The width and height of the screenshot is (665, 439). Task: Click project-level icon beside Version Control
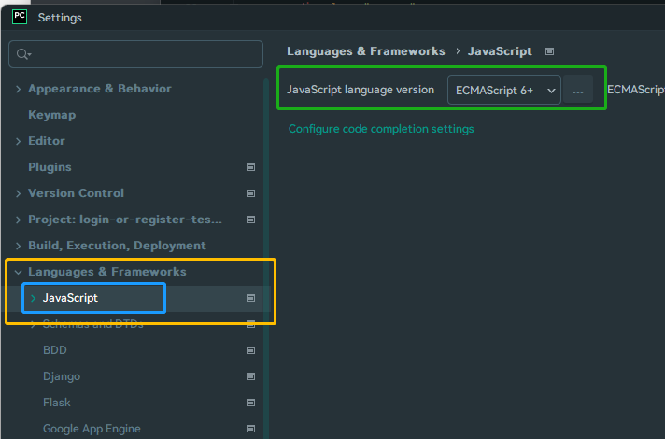(250, 193)
